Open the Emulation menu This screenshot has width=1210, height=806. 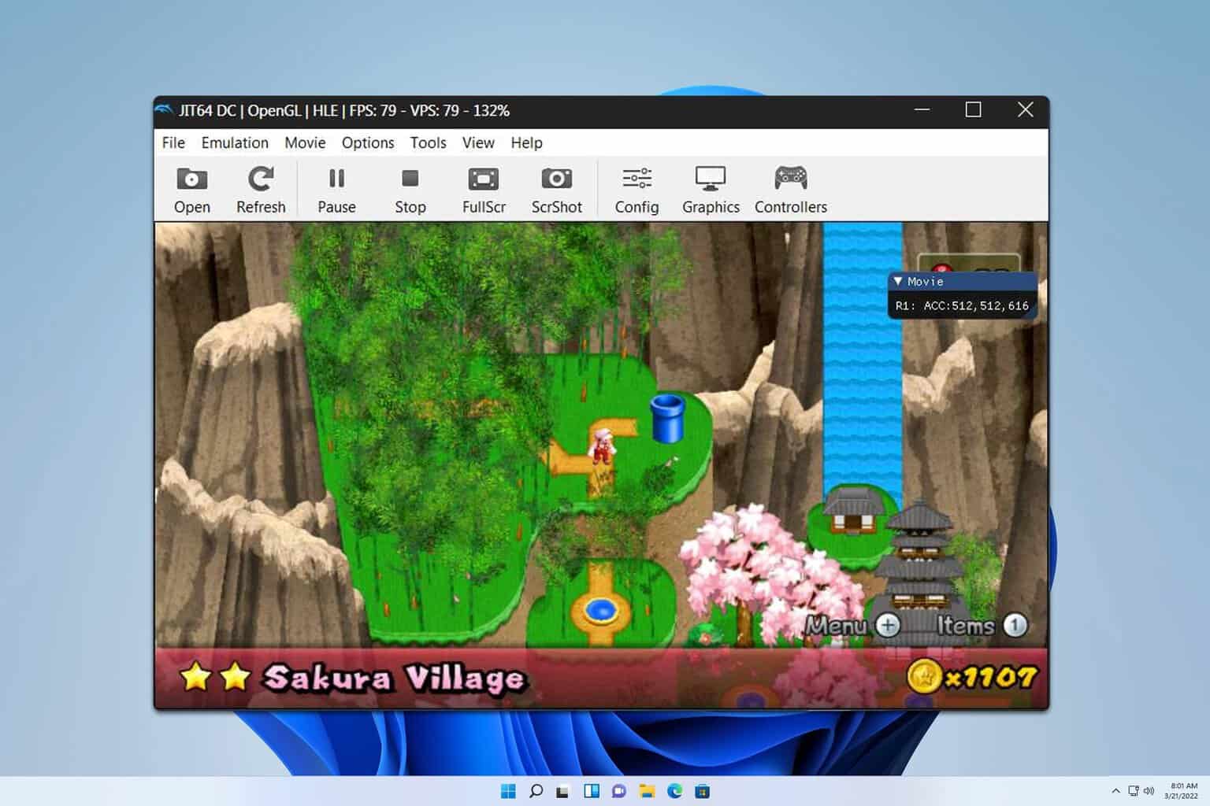(x=235, y=142)
